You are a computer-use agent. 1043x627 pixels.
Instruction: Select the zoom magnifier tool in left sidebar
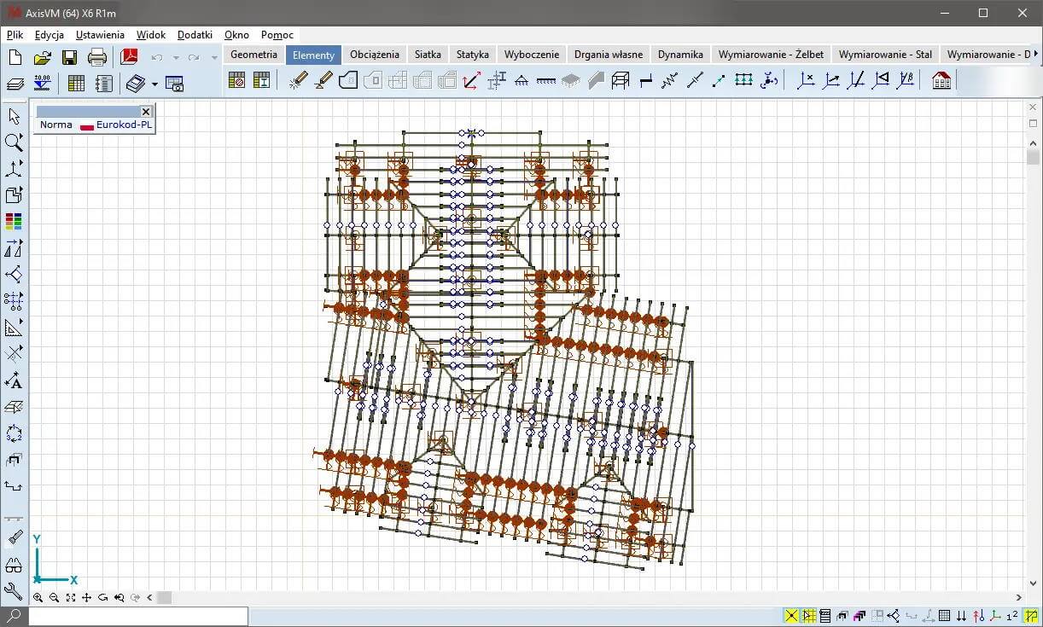coord(14,142)
